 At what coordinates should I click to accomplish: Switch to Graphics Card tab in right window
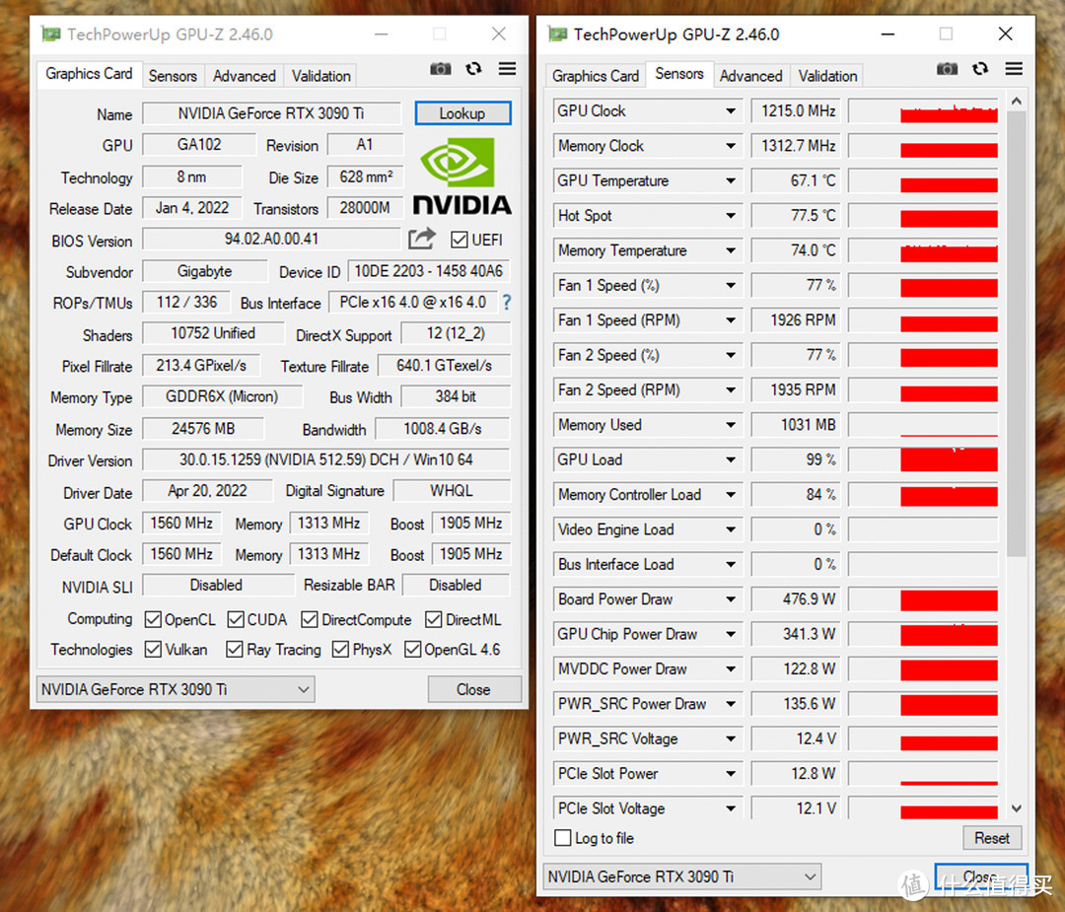click(x=596, y=76)
